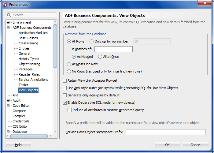The width and height of the screenshot is (214, 153).
Task: Select At Most One Row option
Action: [x=69, y=64]
